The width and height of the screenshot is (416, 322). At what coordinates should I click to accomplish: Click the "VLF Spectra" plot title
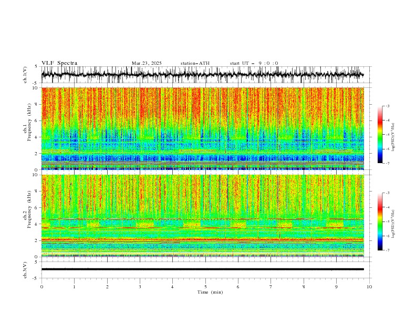[59, 63]
